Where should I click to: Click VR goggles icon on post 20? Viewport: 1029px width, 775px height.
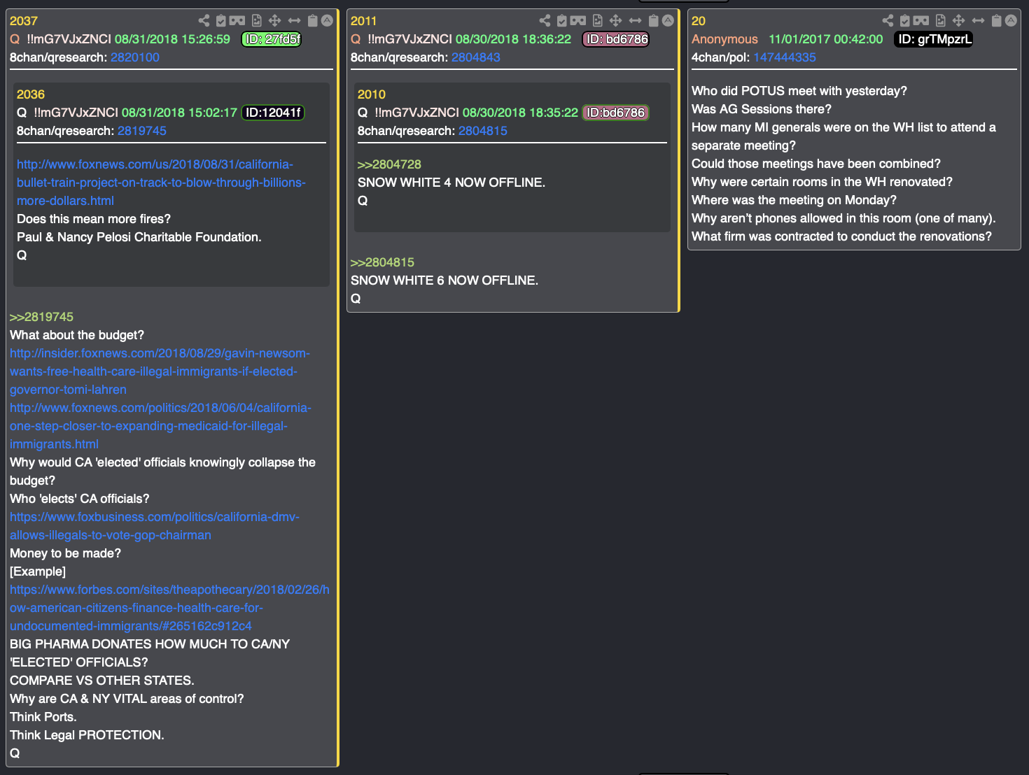[x=921, y=20]
